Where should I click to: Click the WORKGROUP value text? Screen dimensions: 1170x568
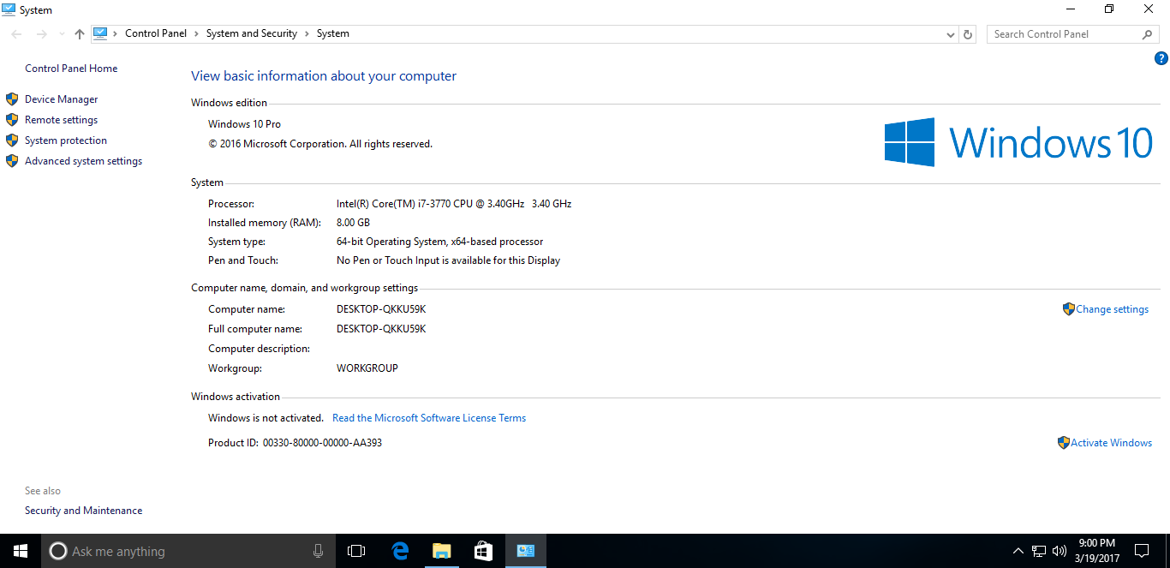[x=367, y=368]
